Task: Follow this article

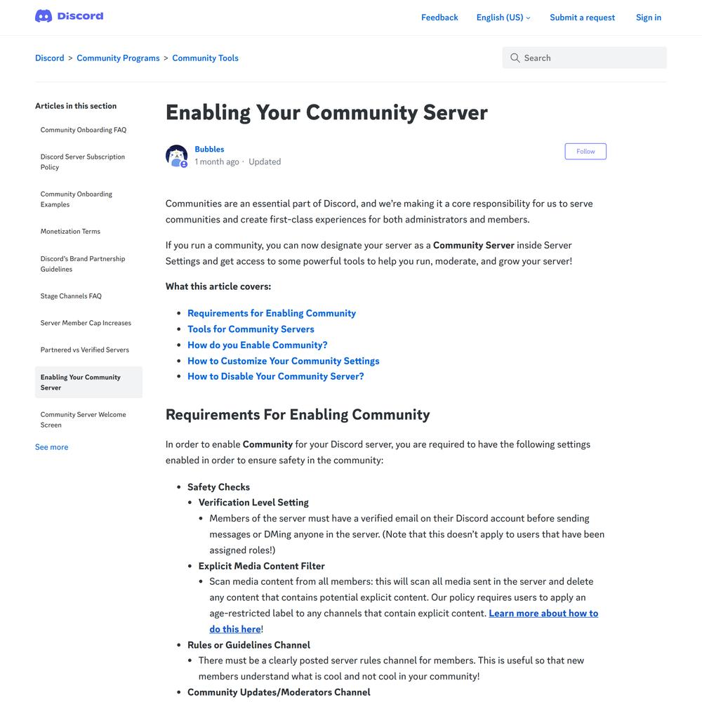Action: click(585, 152)
